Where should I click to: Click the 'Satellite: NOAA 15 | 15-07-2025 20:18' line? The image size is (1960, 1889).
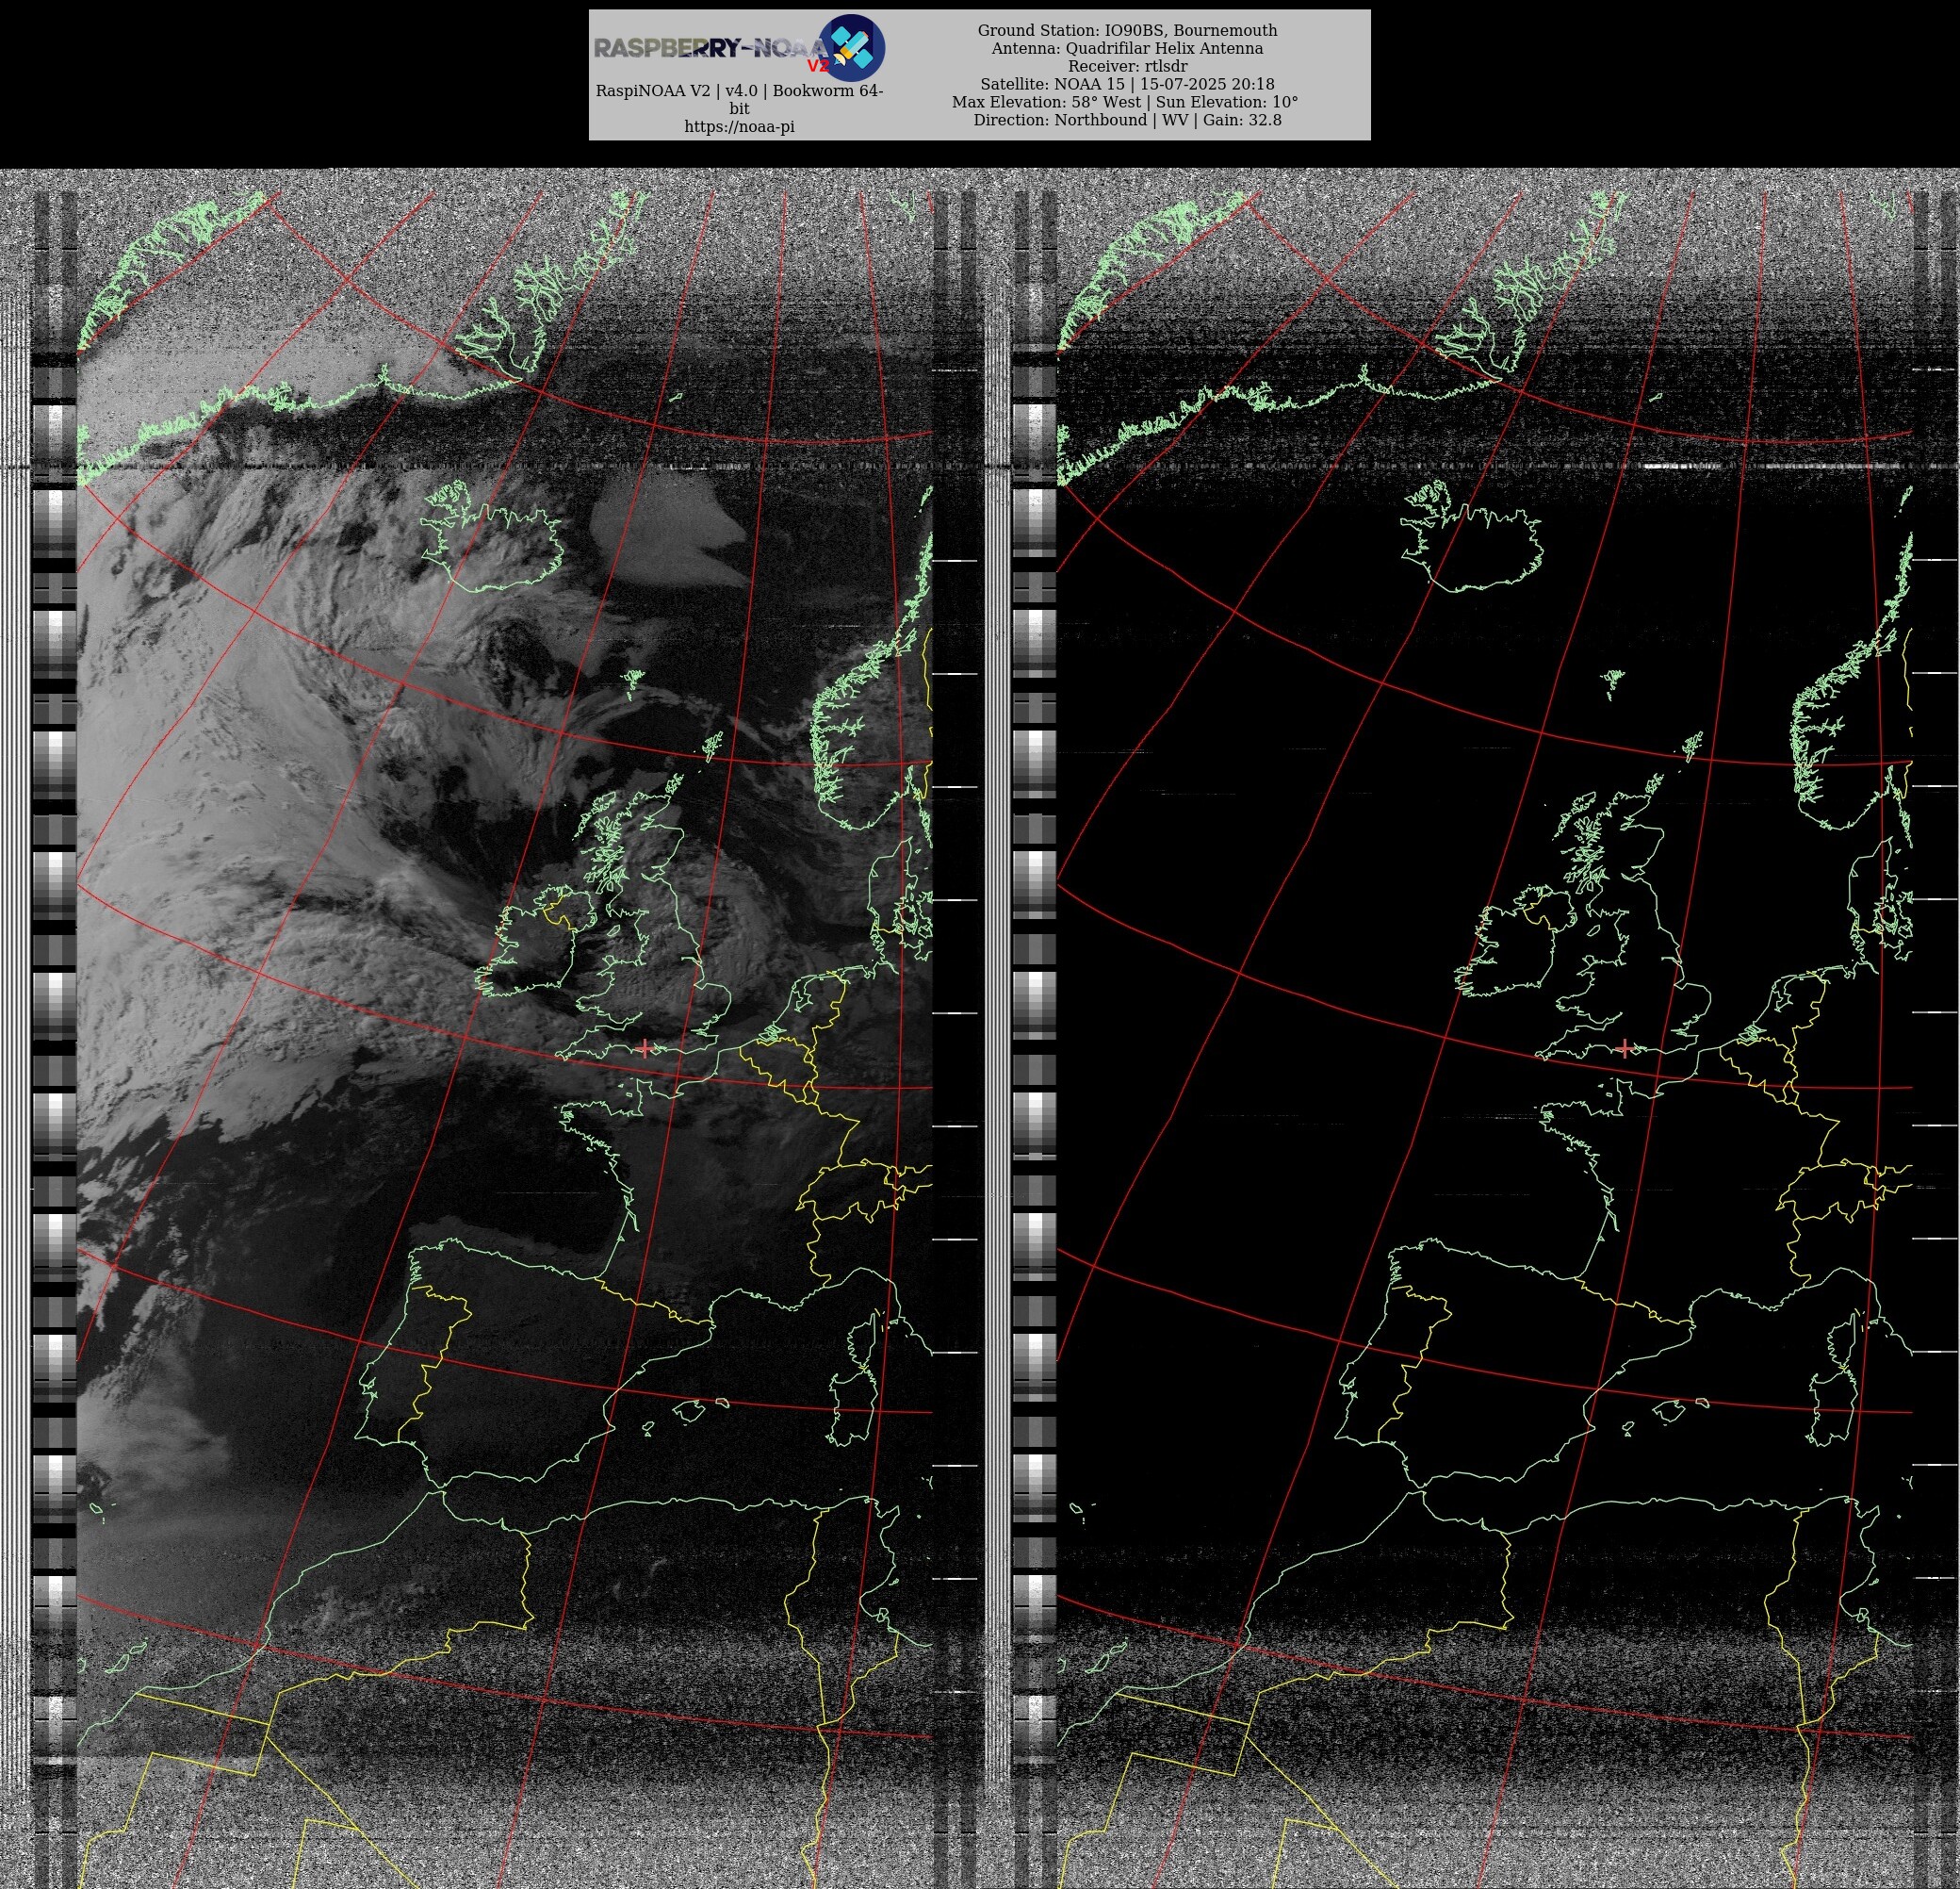[x=1127, y=84]
